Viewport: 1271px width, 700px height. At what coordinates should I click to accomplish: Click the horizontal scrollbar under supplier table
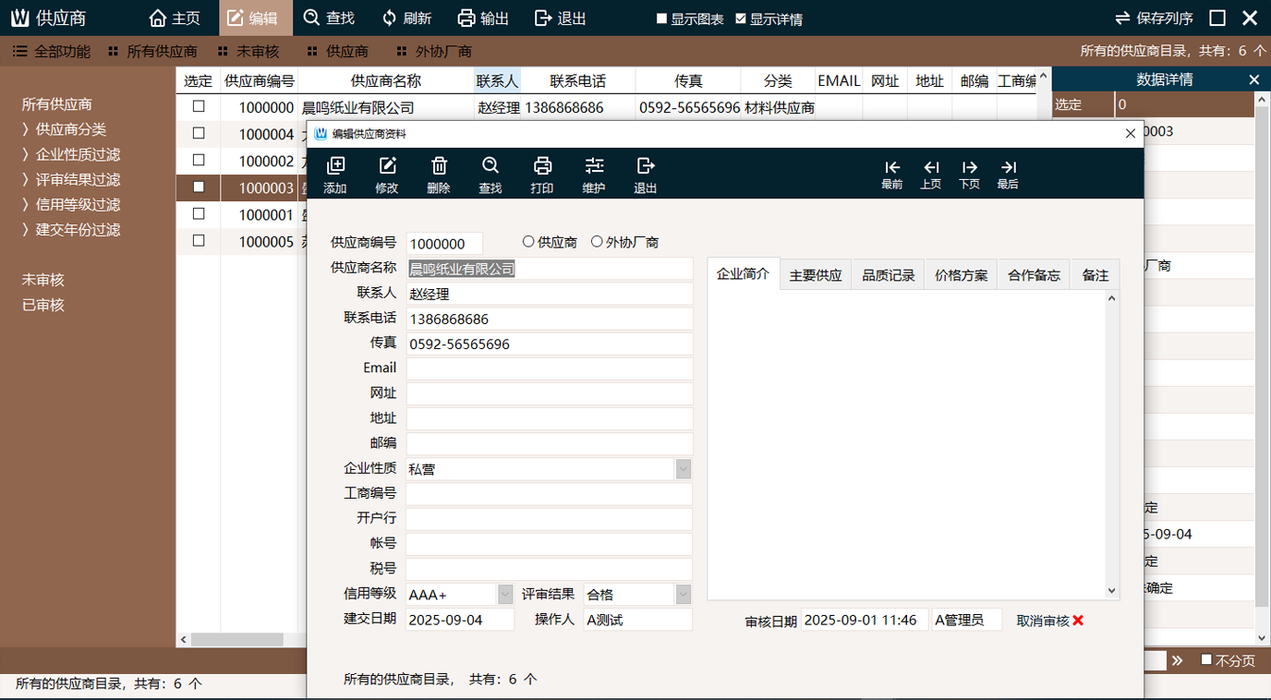click(236, 639)
